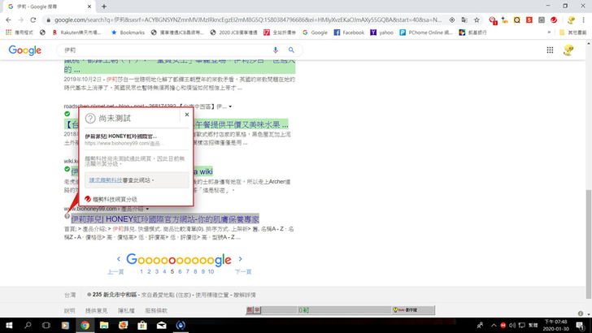
Task: Open the yahoo bookmark
Action: tap(381, 32)
